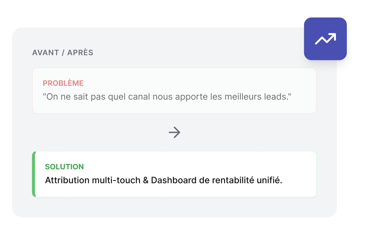The image size is (371, 240).
Task: Select the green accent bar on Solution card
Action: pyautogui.click(x=34, y=174)
